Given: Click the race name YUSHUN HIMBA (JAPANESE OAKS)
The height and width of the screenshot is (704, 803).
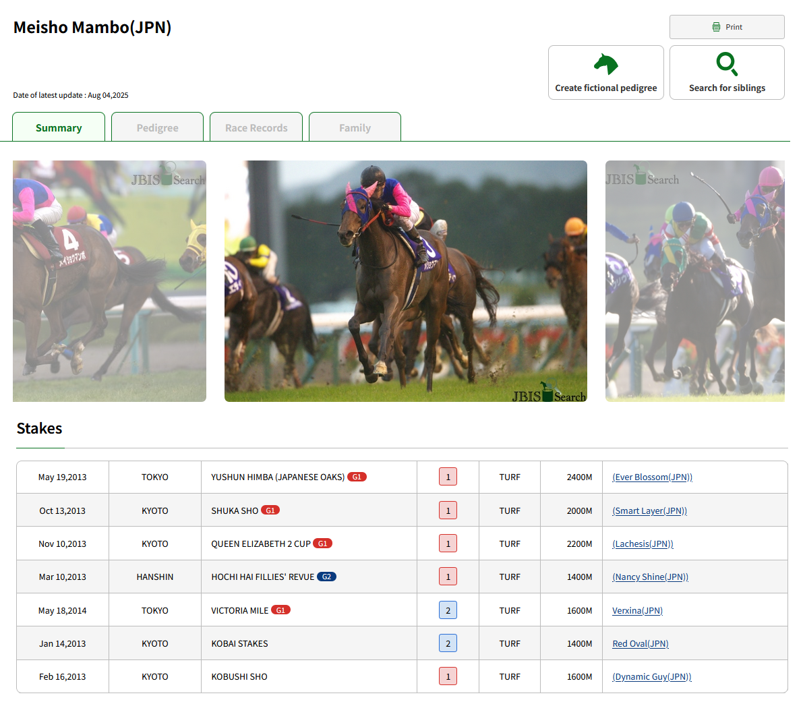Looking at the screenshot, I should pyautogui.click(x=278, y=477).
